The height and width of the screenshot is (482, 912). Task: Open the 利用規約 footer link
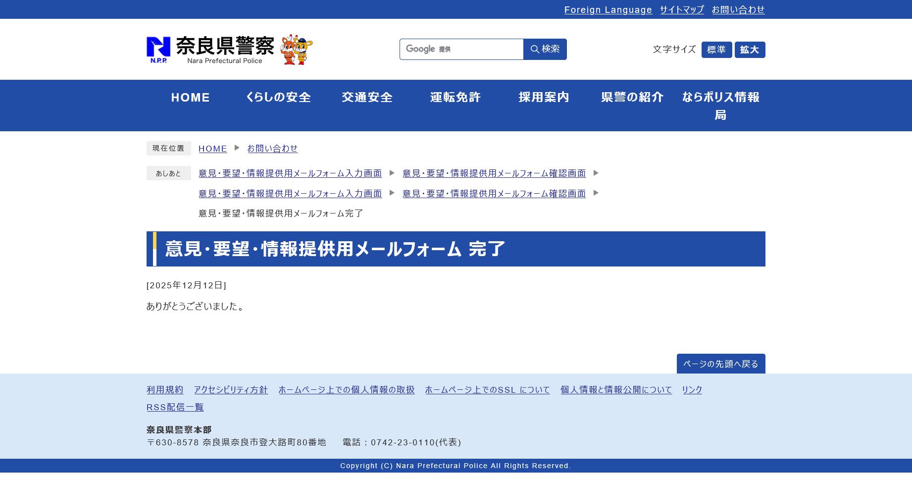[165, 390]
